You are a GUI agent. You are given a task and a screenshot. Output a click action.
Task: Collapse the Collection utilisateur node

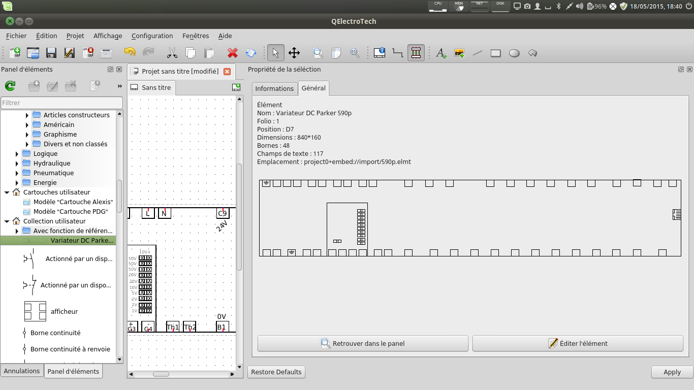point(7,221)
